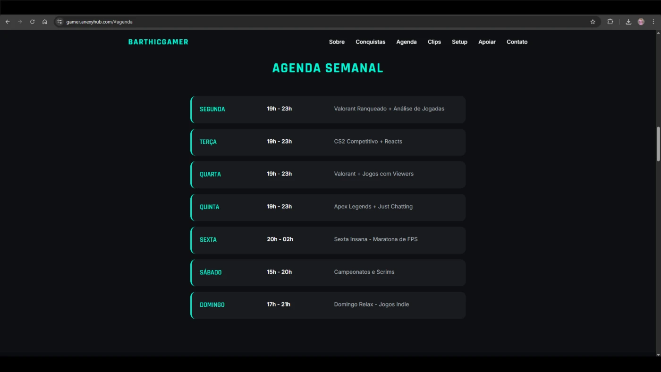The height and width of the screenshot is (372, 661).
Task: Bookmark this page with the star icon
Action: [593, 22]
